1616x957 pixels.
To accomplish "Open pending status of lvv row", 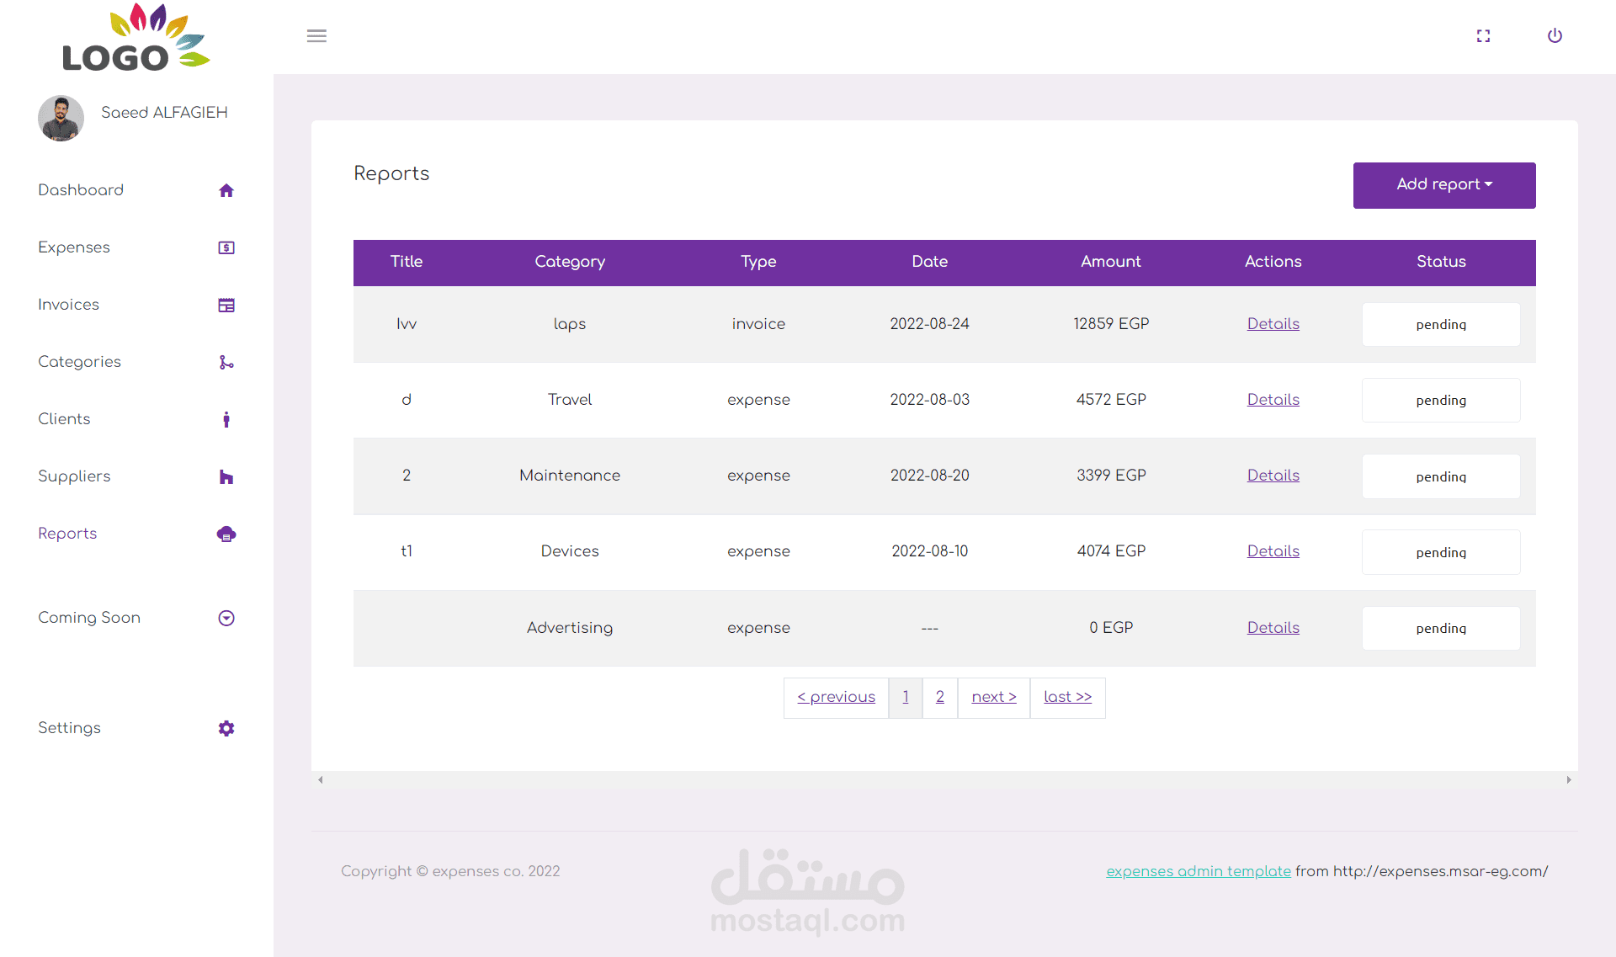I will 1440,324.
